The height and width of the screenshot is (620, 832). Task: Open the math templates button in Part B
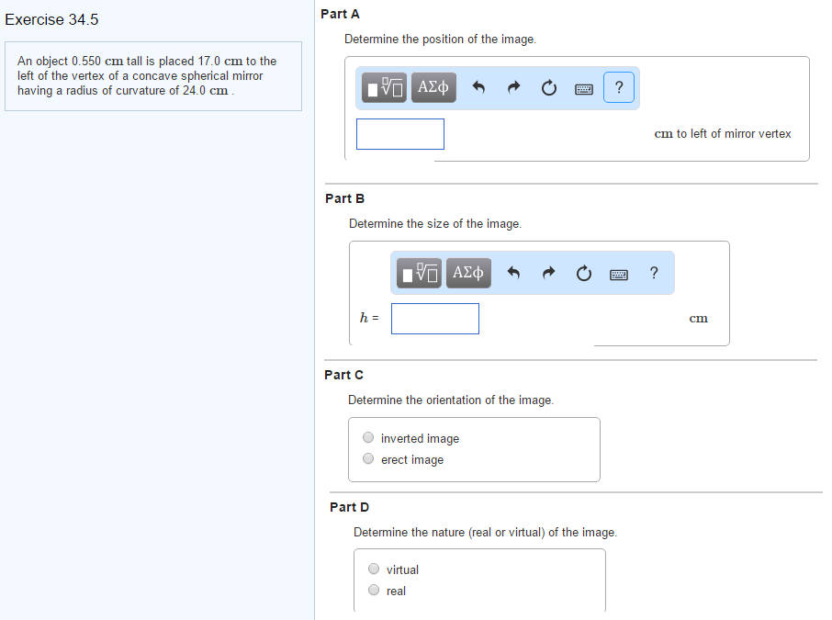[420, 273]
